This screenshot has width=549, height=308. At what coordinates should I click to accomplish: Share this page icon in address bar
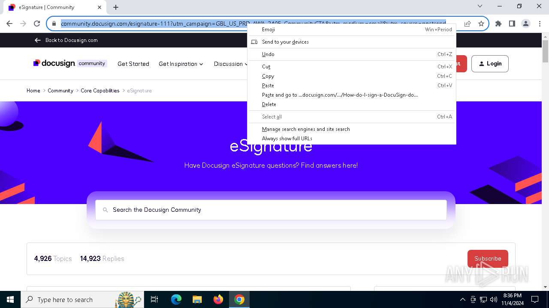468,24
